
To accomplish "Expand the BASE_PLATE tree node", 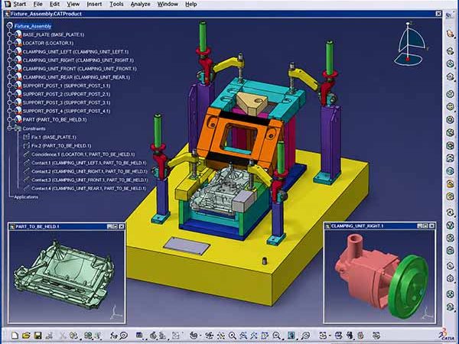I will [10, 34].
